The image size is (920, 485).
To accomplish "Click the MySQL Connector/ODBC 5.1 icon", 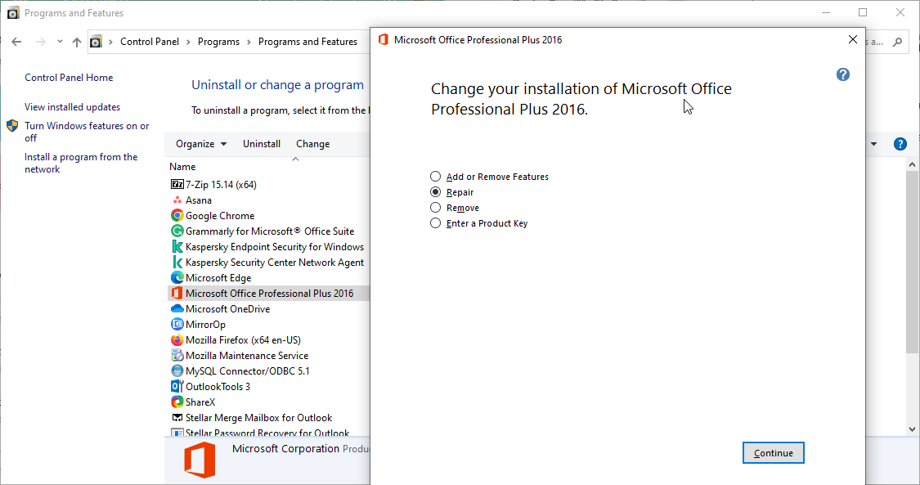I will (177, 370).
